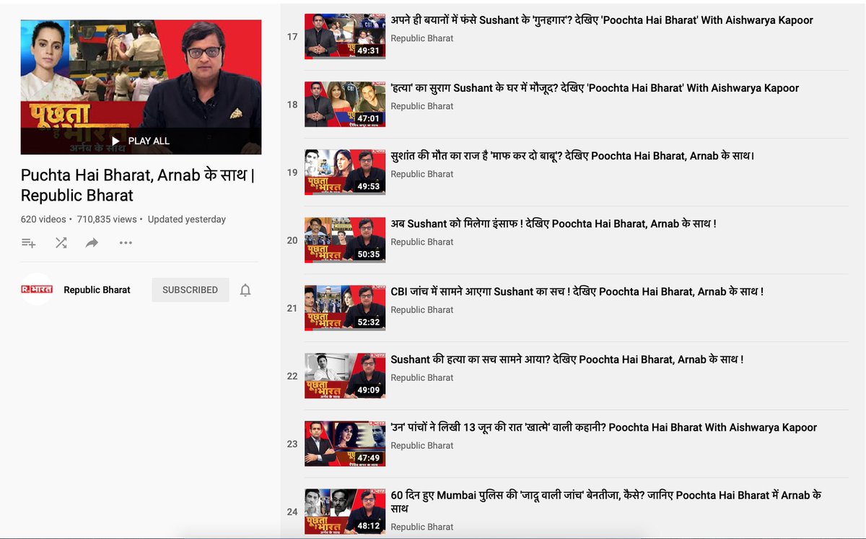866x539 pixels.
Task: Click the Save playlist icon
Action: pos(29,243)
